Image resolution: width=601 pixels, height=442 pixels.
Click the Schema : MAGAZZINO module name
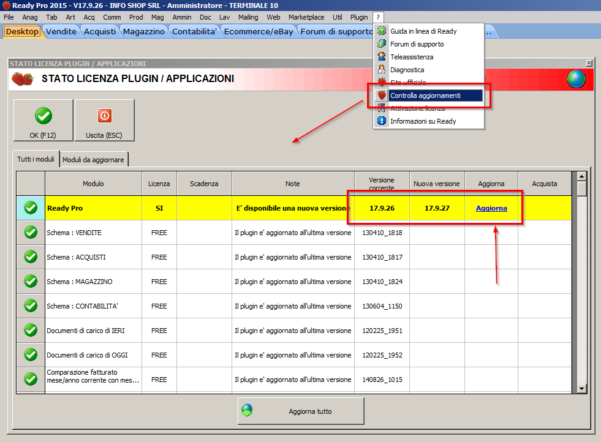[80, 282]
